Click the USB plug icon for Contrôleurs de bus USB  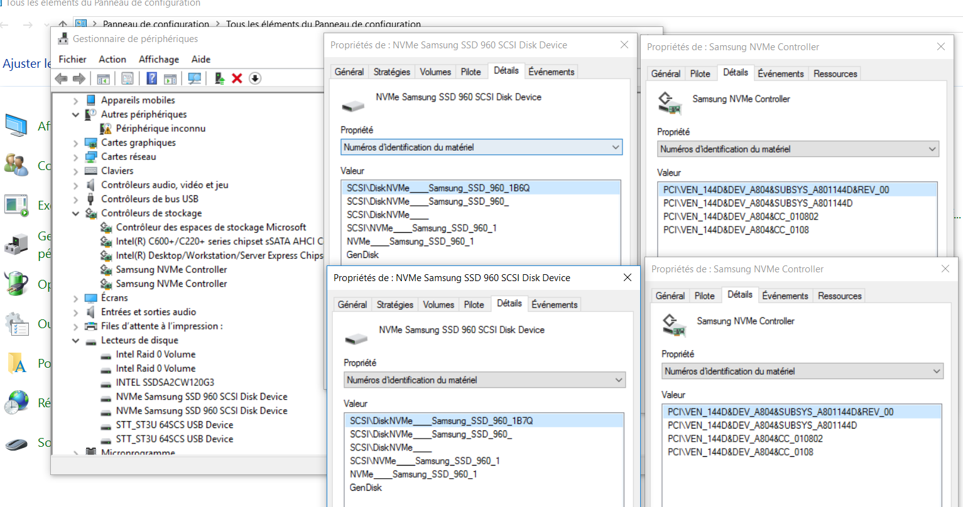click(x=91, y=199)
